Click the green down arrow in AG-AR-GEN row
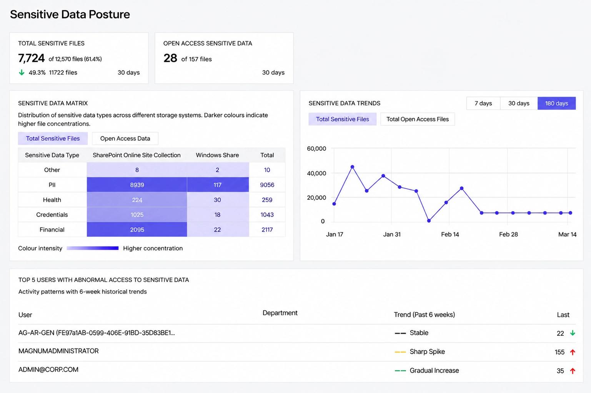591x393 pixels. (573, 333)
